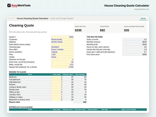Image resolution: width=156 pixels, height=117 pixels.
Task: Select the Cleaners on the job value cell
Action: point(62,60)
